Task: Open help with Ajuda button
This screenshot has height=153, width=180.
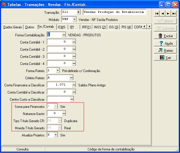Action: tap(165, 43)
